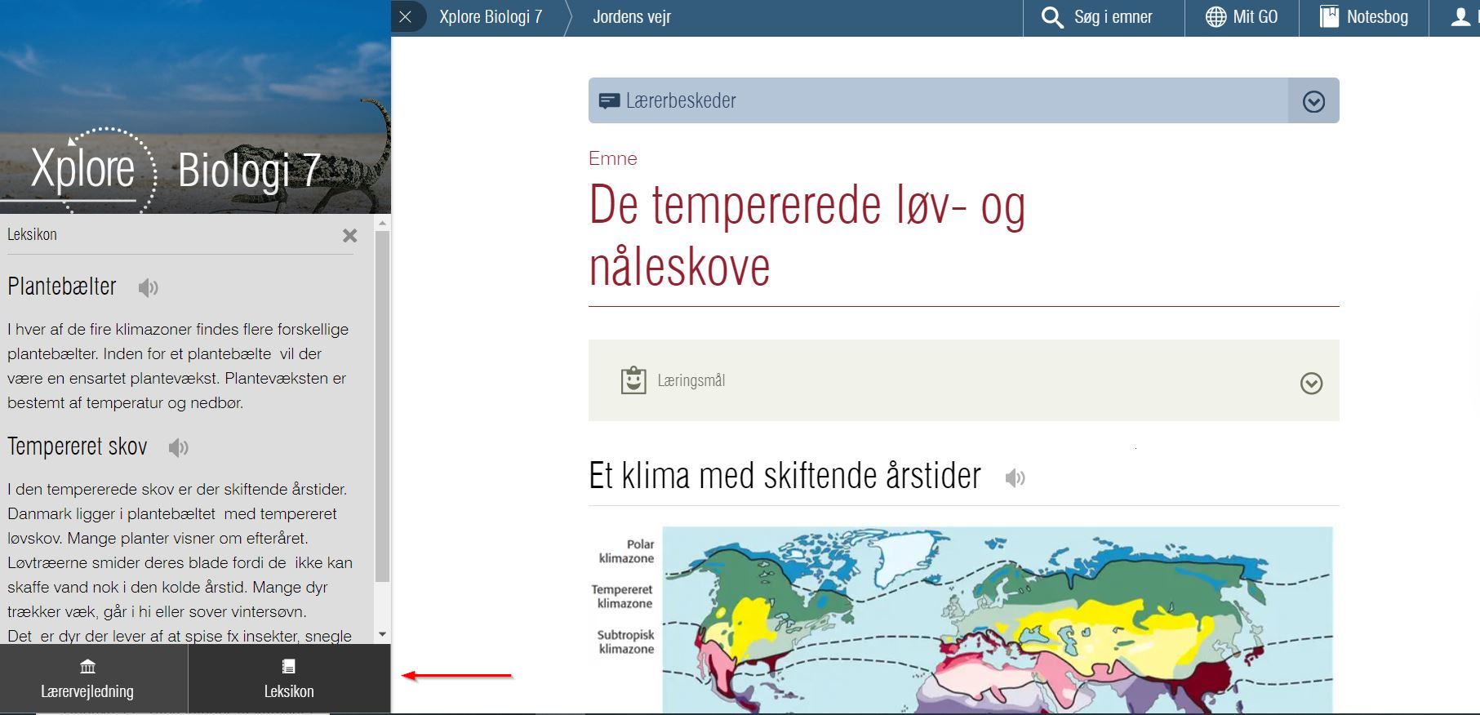Expand the Læringsmål section chevron
The width and height of the screenshot is (1480, 715).
pyautogui.click(x=1311, y=383)
